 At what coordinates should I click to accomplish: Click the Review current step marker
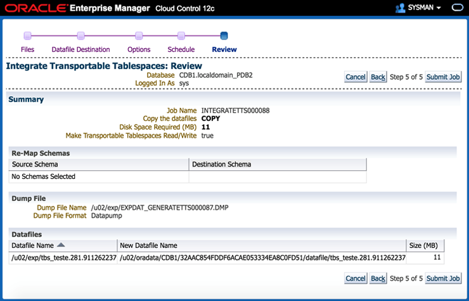tap(224, 36)
